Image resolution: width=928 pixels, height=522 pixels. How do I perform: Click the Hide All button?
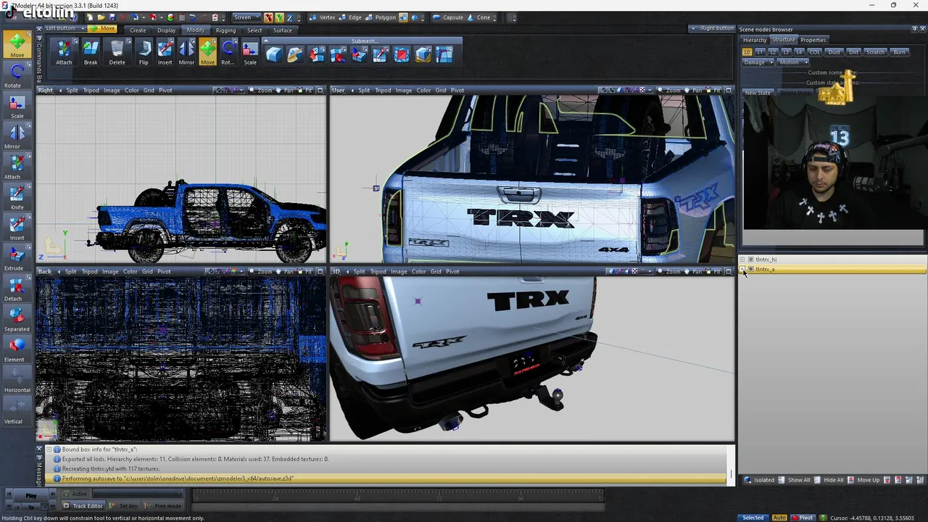click(829, 480)
